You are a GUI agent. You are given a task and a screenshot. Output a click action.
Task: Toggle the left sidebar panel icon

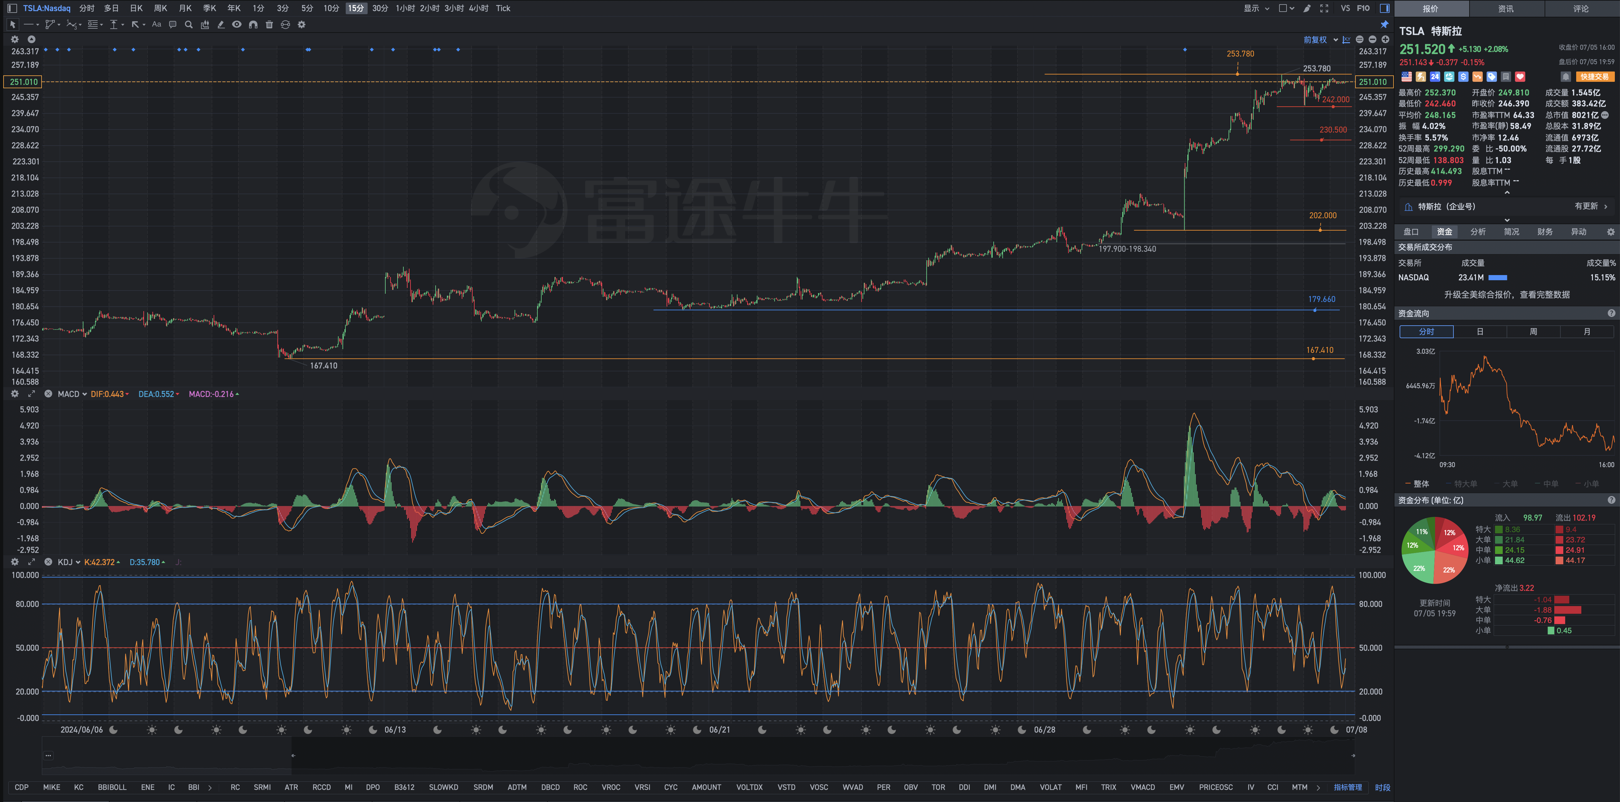tap(12, 8)
